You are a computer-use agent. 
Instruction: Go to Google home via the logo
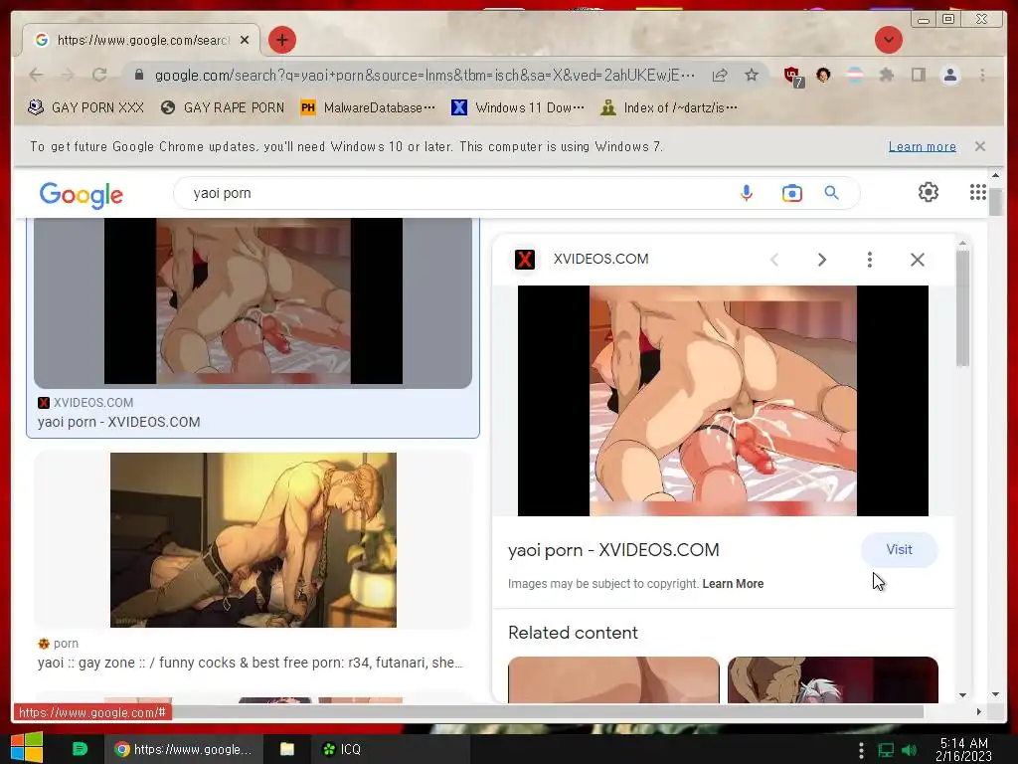point(82,194)
